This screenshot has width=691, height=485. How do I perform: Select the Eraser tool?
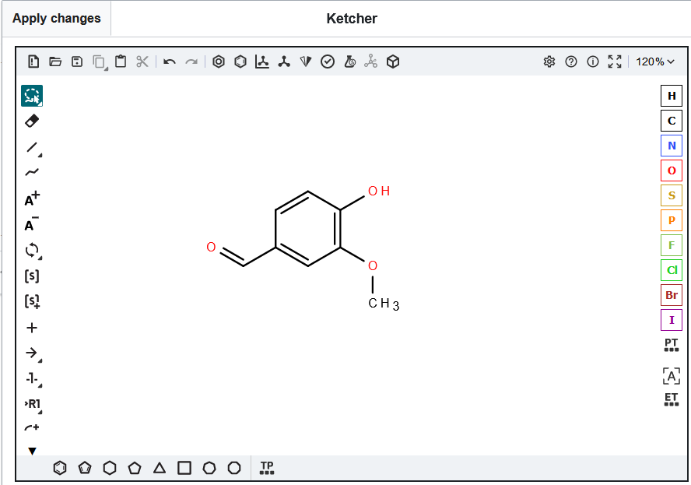32,121
